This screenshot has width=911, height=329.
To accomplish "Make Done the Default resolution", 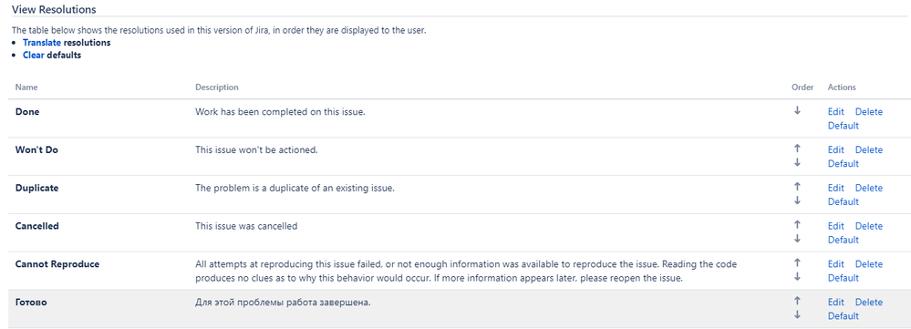I will (843, 126).
